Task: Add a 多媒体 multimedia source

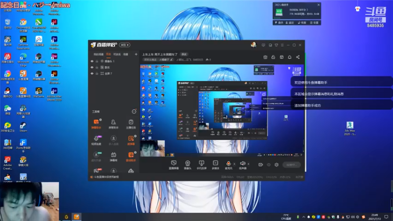Action: point(215,165)
